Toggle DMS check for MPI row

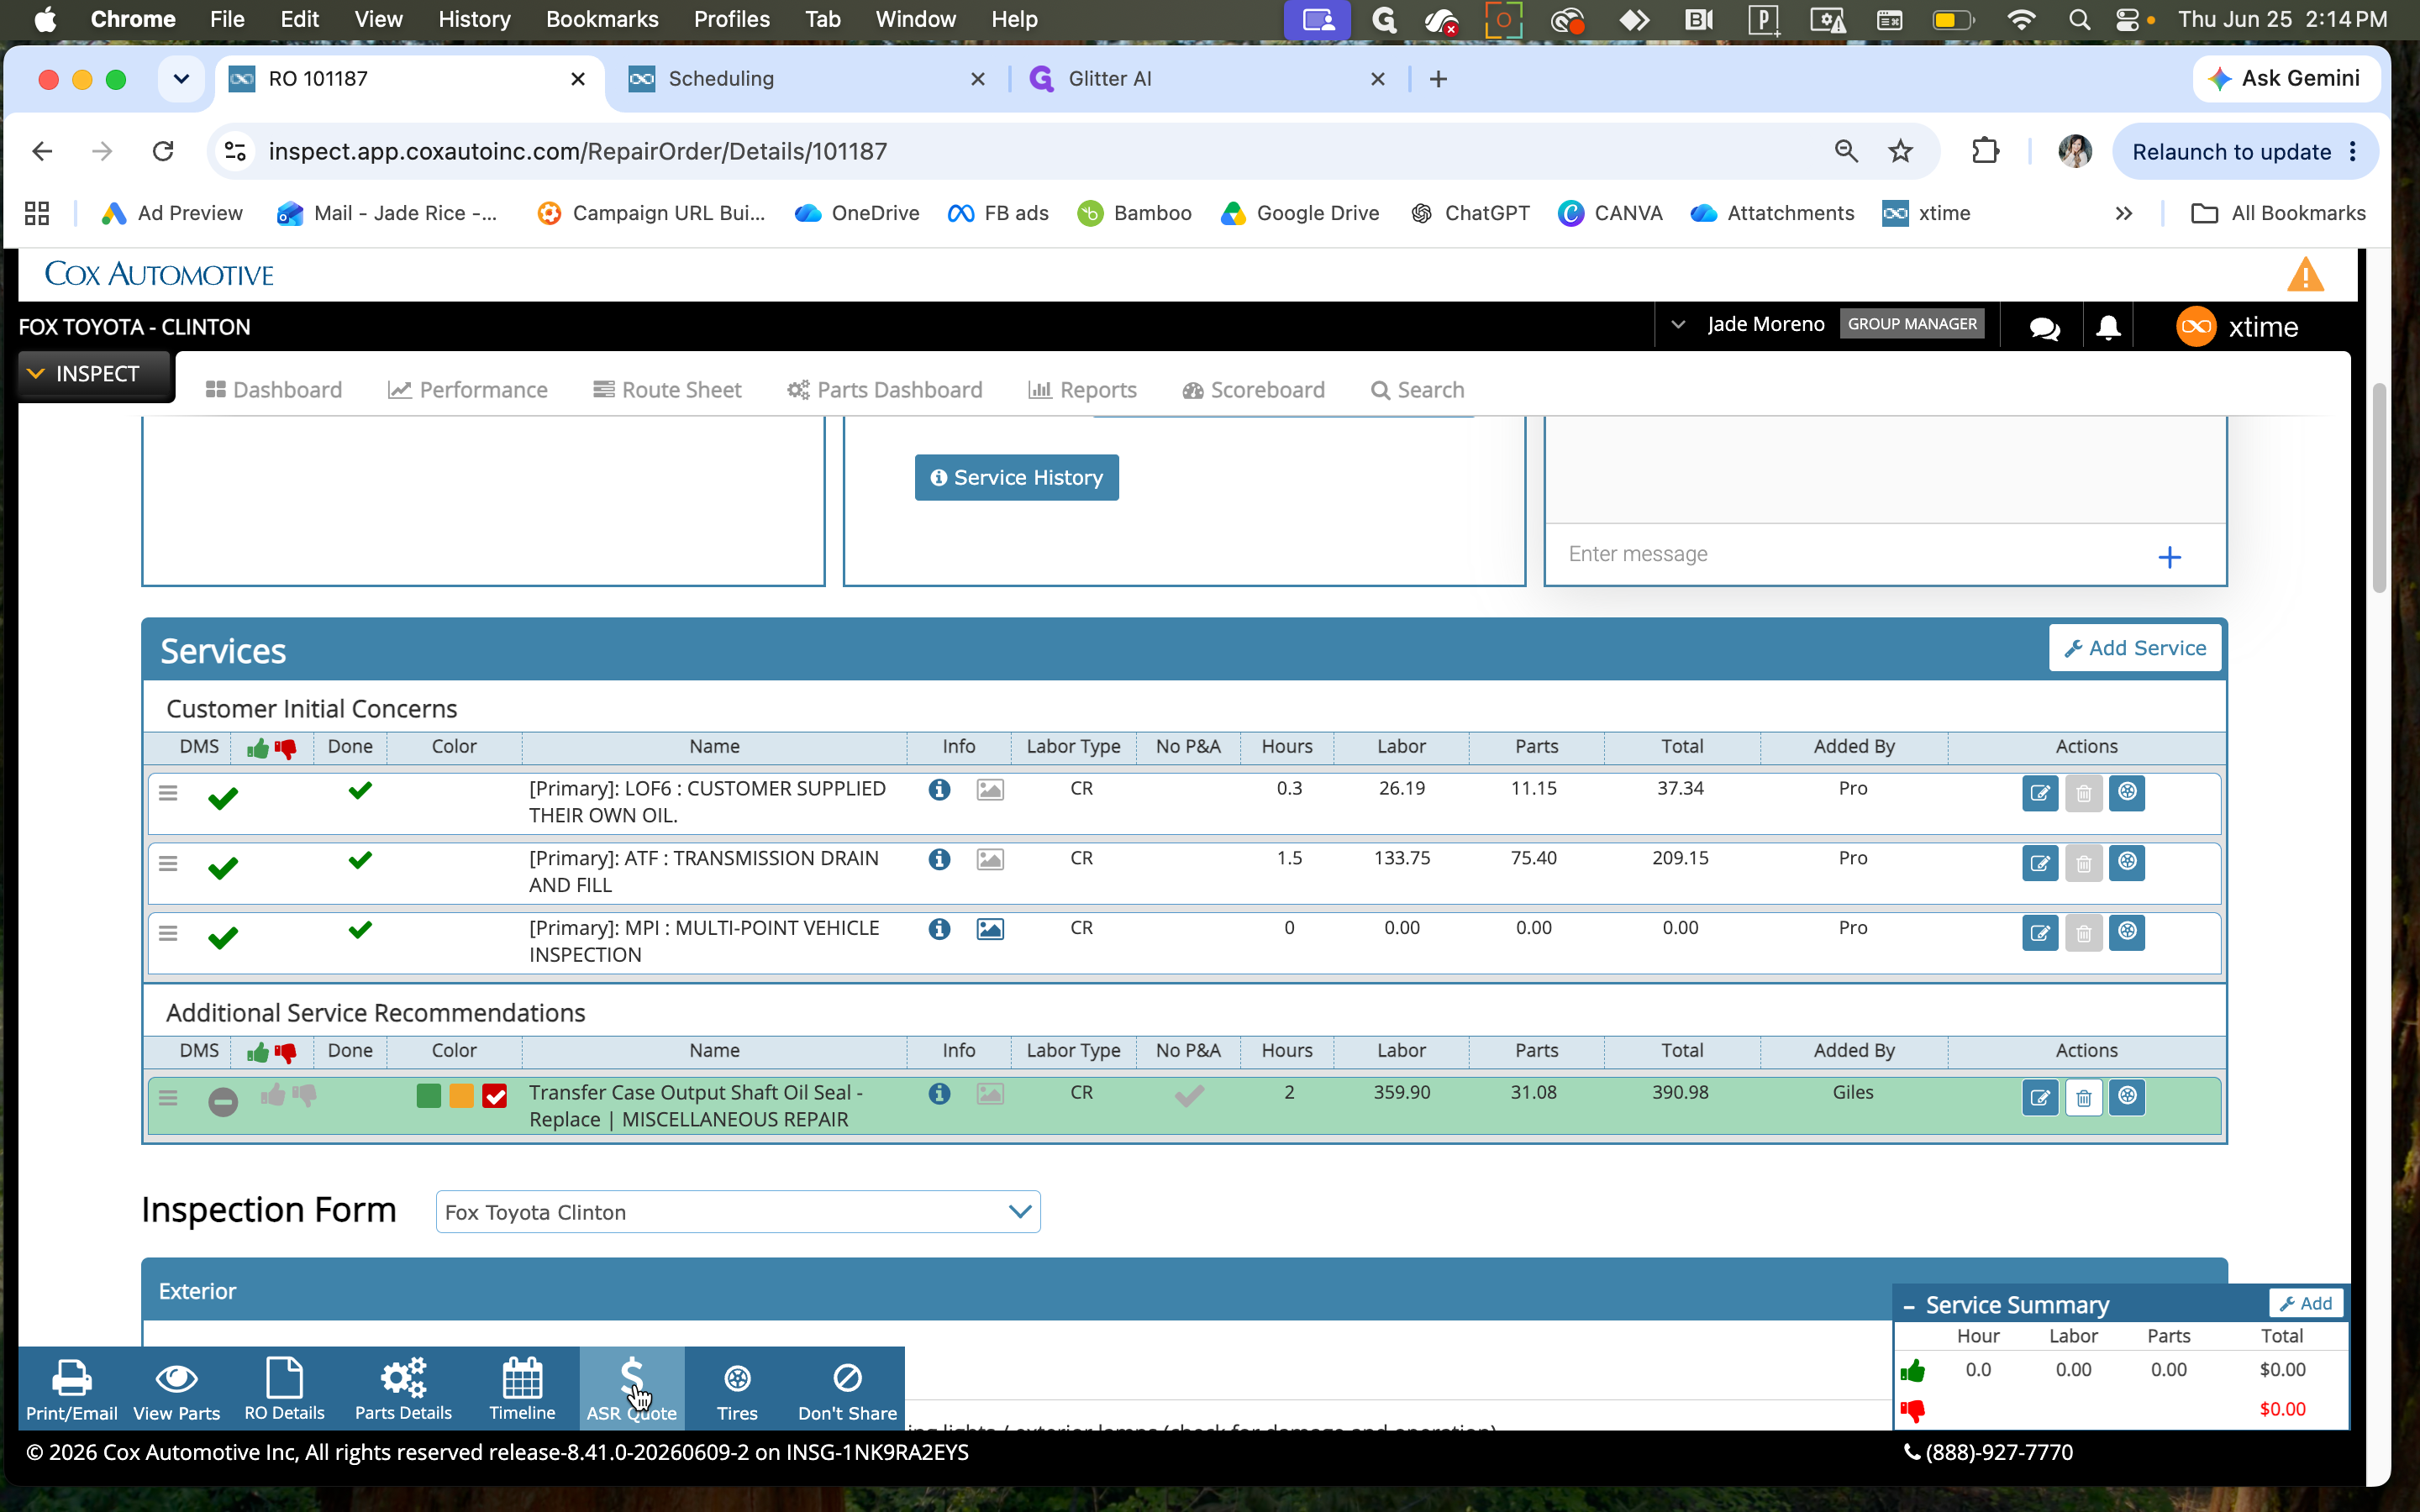click(x=222, y=938)
